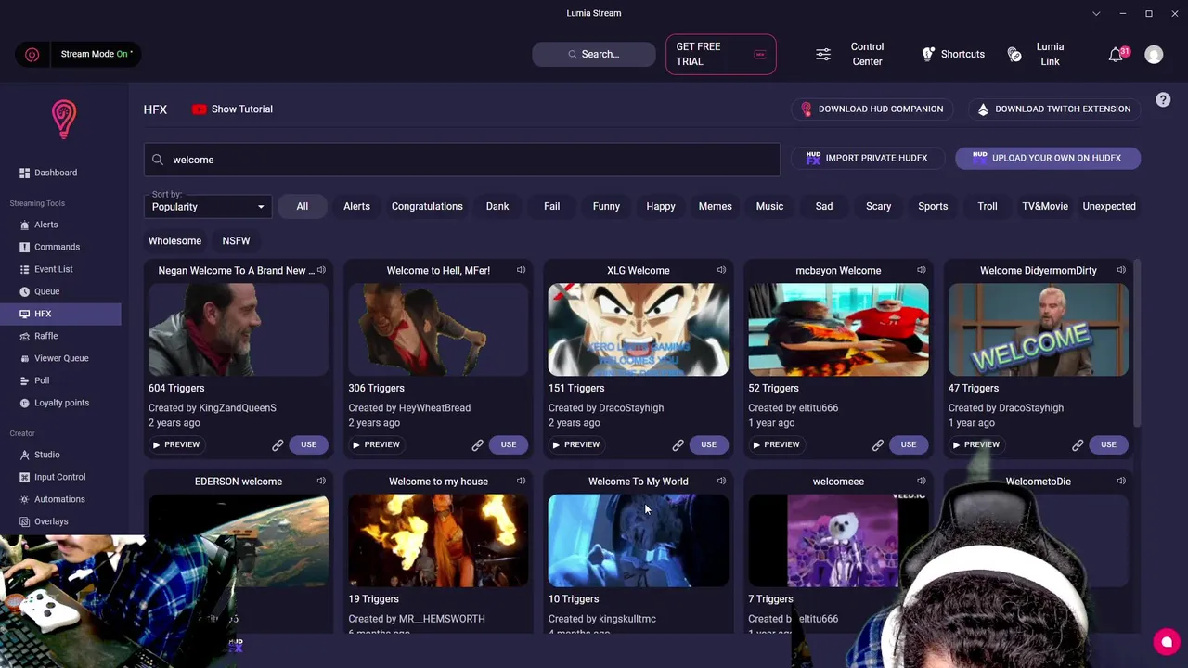The height and width of the screenshot is (668, 1188).
Task: Open the Search box in top bar
Action: 594,54
